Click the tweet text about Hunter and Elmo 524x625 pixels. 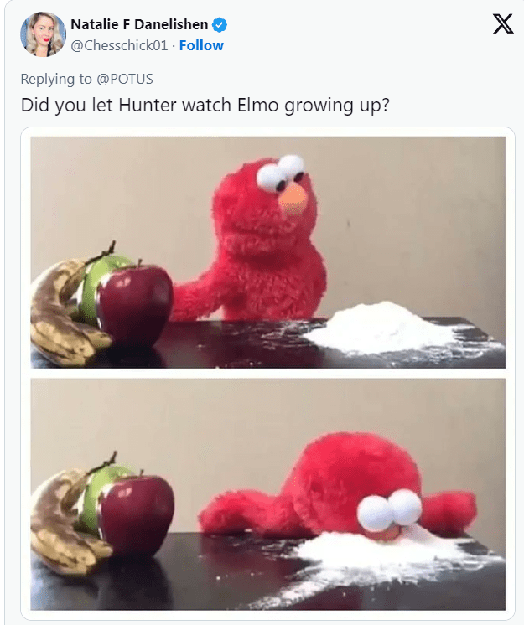[x=205, y=106]
